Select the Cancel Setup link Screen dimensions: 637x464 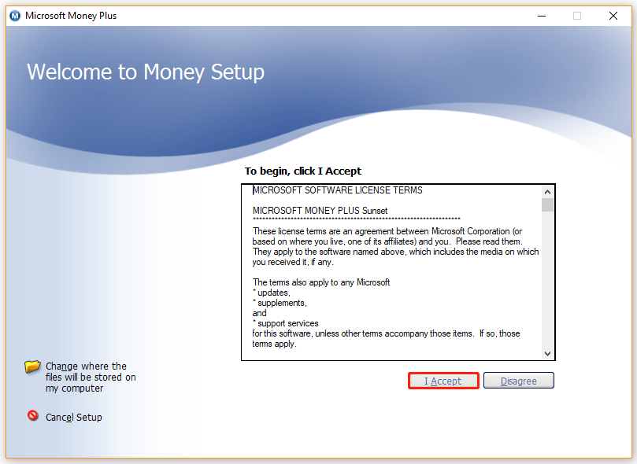pyautogui.click(x=73, y=418)
